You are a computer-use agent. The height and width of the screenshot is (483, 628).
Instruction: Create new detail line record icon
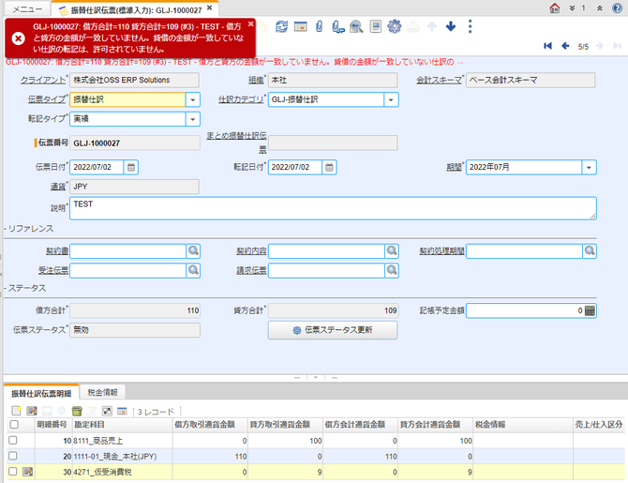tap(17, 411)
